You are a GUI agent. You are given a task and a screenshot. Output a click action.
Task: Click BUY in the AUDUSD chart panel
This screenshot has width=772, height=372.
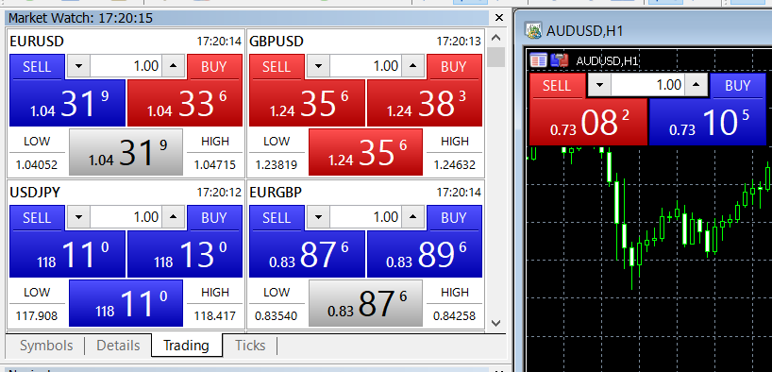pyautogui.click(x=738, y=86)
